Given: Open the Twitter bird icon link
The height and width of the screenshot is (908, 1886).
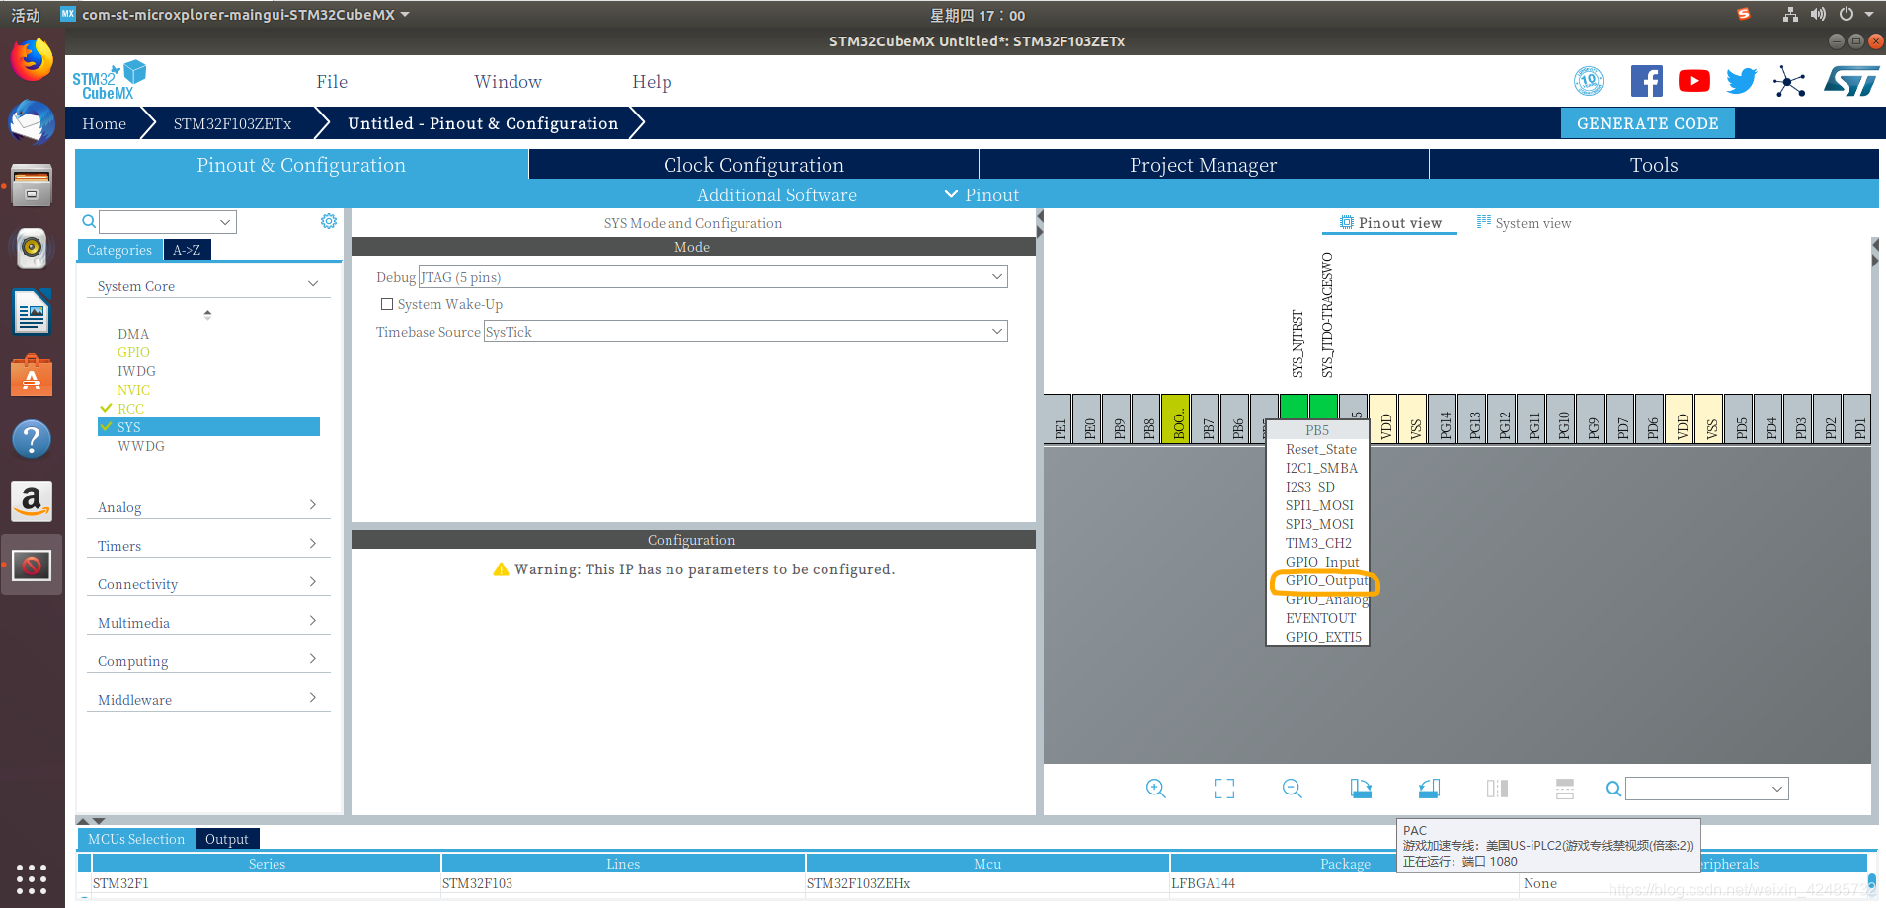Looking at the screenshot, I should click(1742, 81).
